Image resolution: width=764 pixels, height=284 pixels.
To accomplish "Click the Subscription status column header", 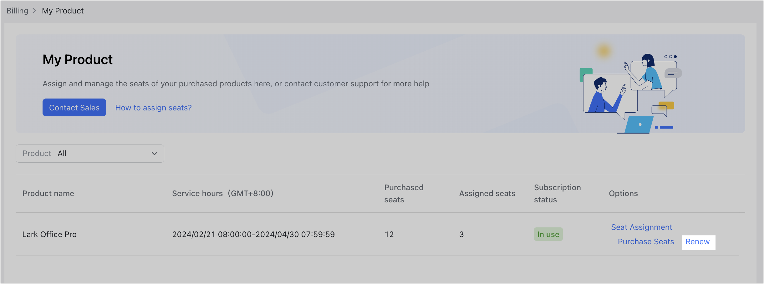I will pos(557,193).
